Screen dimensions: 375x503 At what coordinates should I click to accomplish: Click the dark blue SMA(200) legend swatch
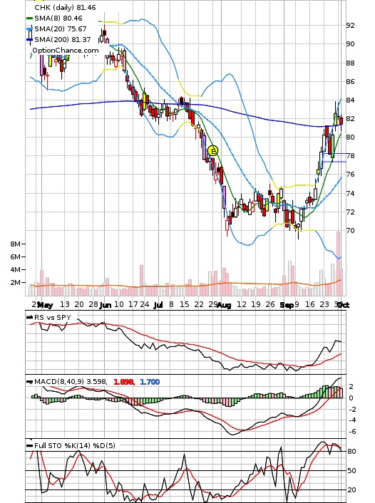pos(29,39)
